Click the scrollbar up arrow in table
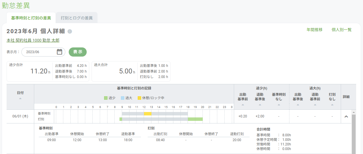Screen dimensions: 363x154 [x=354, y=112]
